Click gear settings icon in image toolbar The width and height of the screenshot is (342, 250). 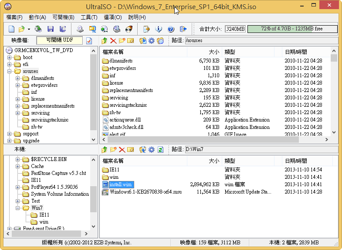coord(151,41)
